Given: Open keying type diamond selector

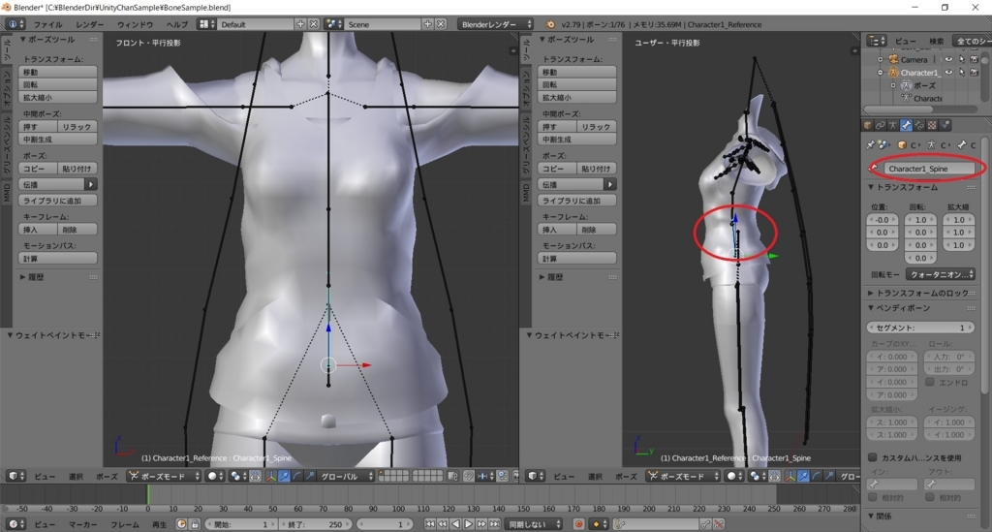Looking at the screenshot, I should pyautogui.click(x=597, y=524).
